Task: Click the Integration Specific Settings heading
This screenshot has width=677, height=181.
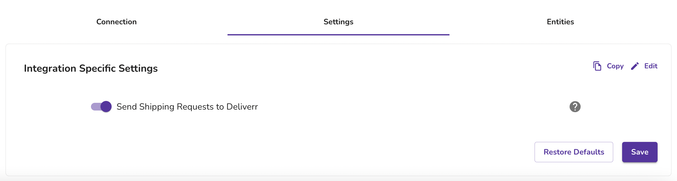Action: (91, 68)
